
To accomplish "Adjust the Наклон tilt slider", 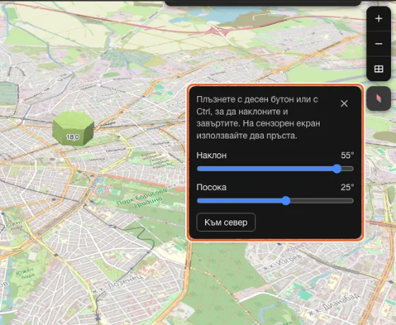I will [x=275, y=169].
